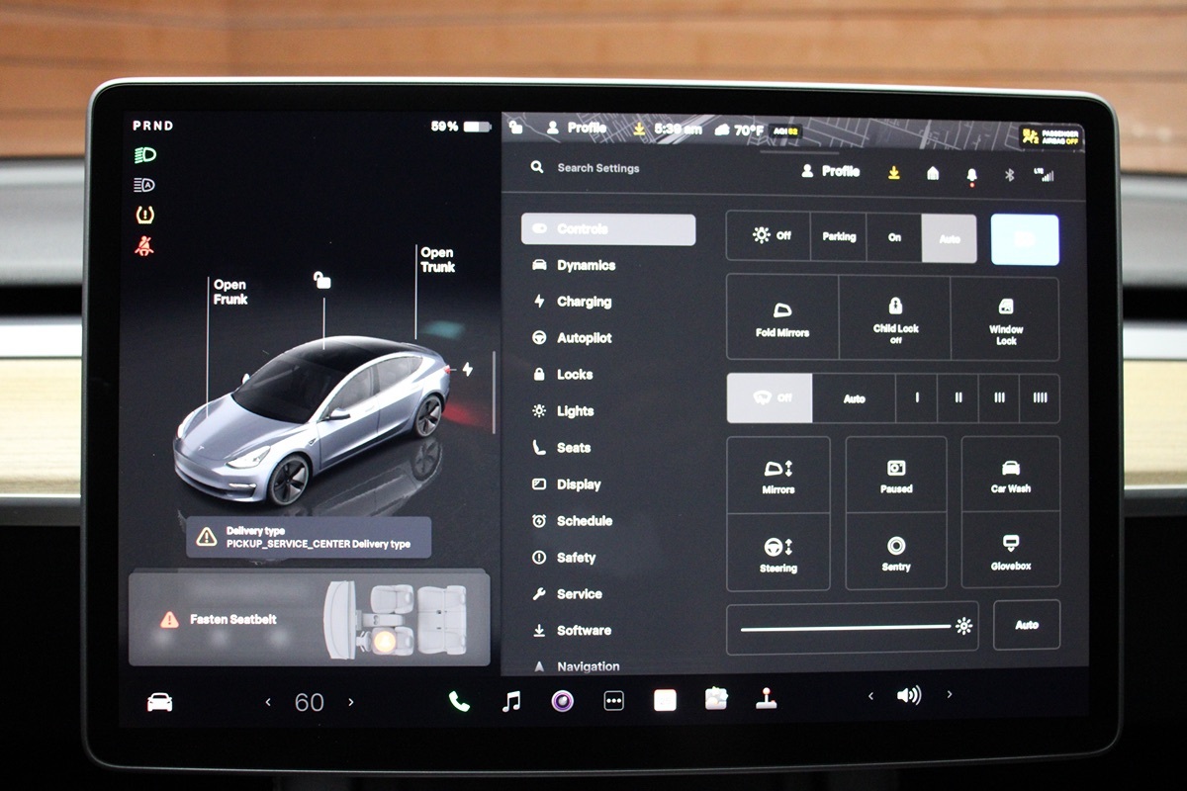Tap the phone icon in bottom bar
The width and height of the screenshot is (1187, 791).
(x=459, y=701)
